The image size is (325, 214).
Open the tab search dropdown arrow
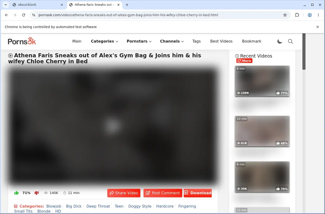(x=5, y=5)
